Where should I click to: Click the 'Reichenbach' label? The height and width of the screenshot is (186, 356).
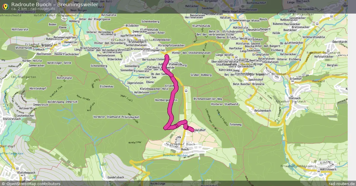(x=263, y=110)
